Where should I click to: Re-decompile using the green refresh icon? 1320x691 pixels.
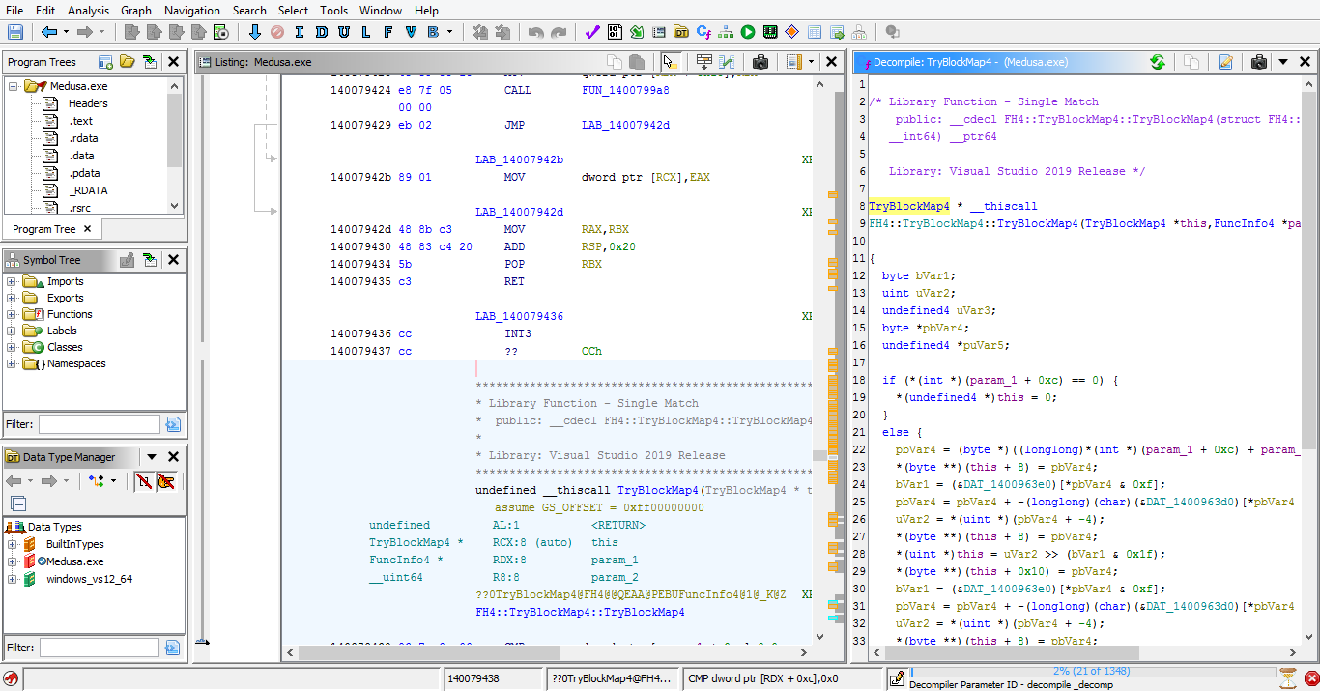[x=1157, y=62]
